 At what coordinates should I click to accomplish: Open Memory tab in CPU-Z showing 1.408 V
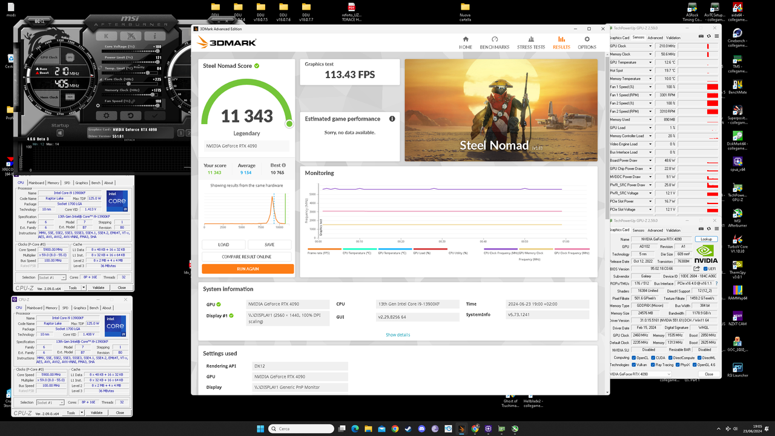[x=51, y=308]
